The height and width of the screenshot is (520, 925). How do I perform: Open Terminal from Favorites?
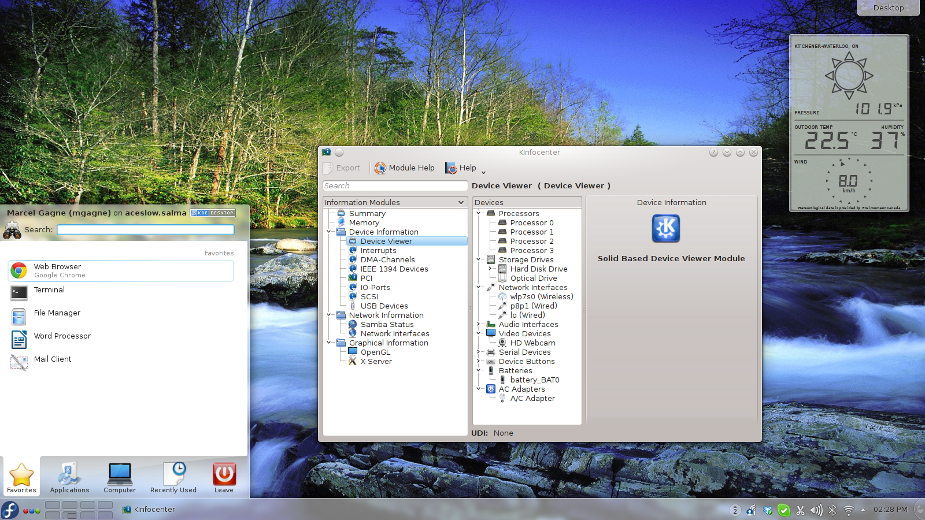[121, 294]
